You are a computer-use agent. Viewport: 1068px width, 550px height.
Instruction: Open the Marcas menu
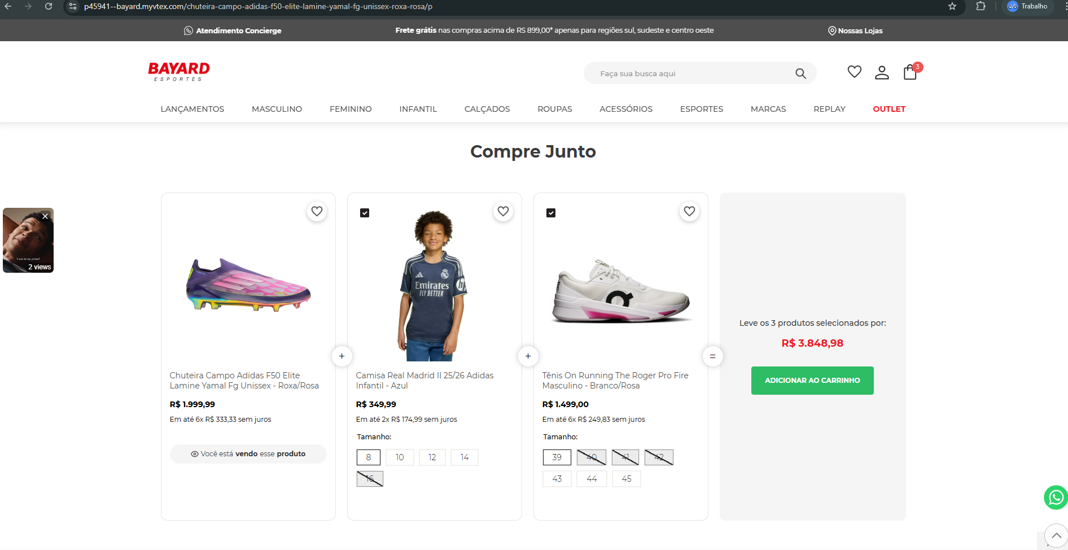[x=768, y=109]
